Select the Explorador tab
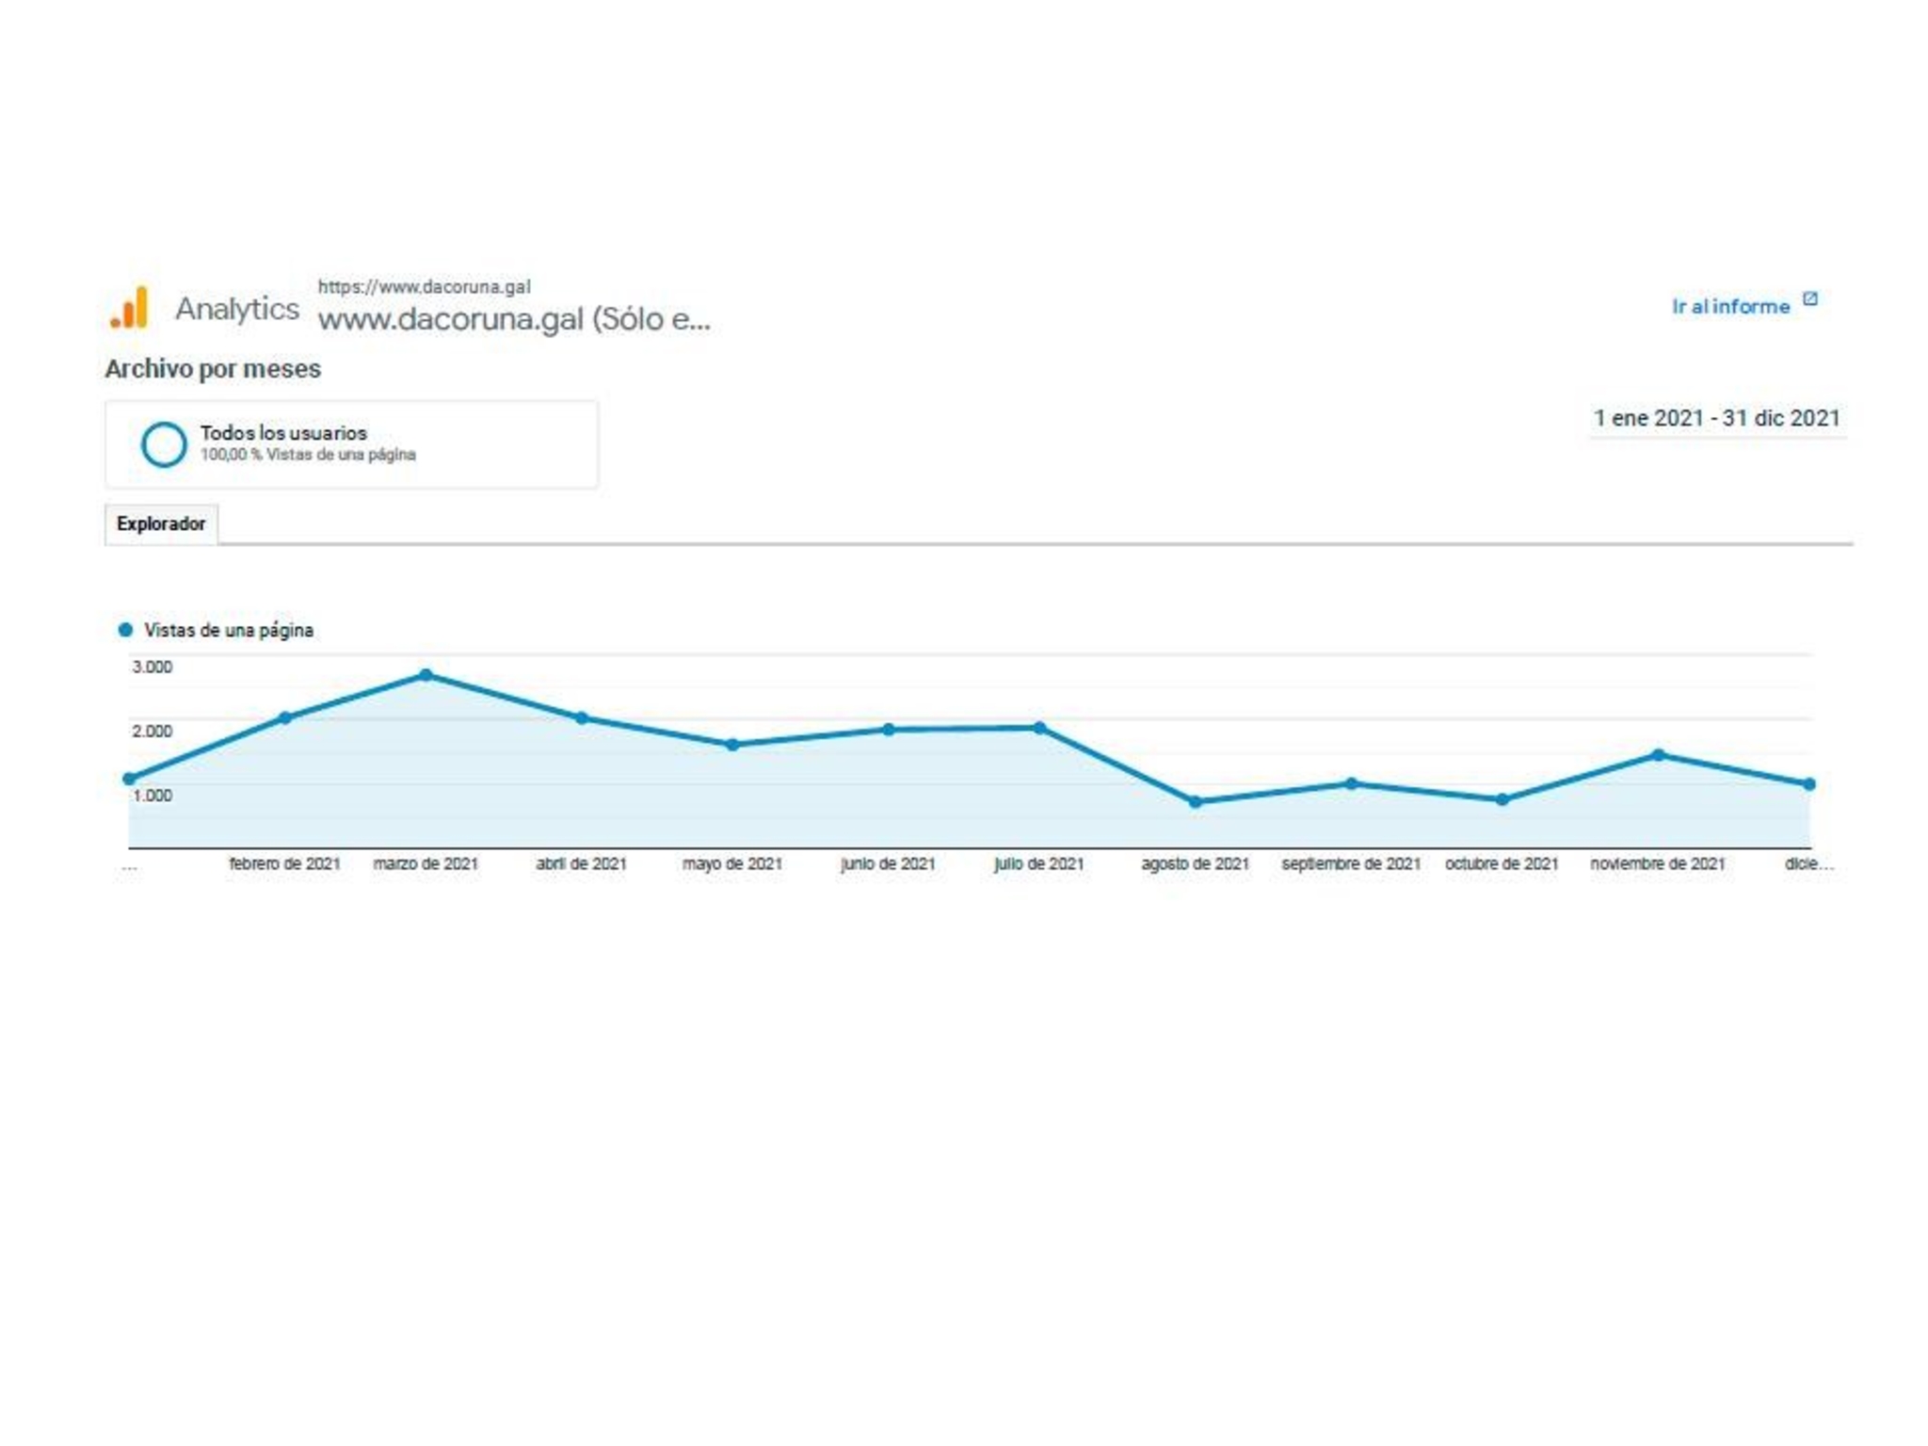1928x1446 pixels. click(161, 523)
